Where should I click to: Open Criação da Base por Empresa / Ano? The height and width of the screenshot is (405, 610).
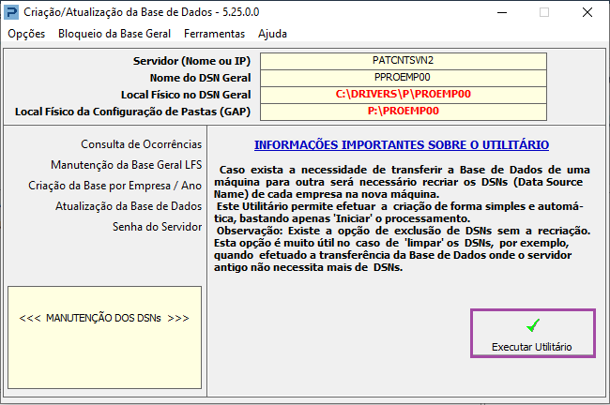114,186
